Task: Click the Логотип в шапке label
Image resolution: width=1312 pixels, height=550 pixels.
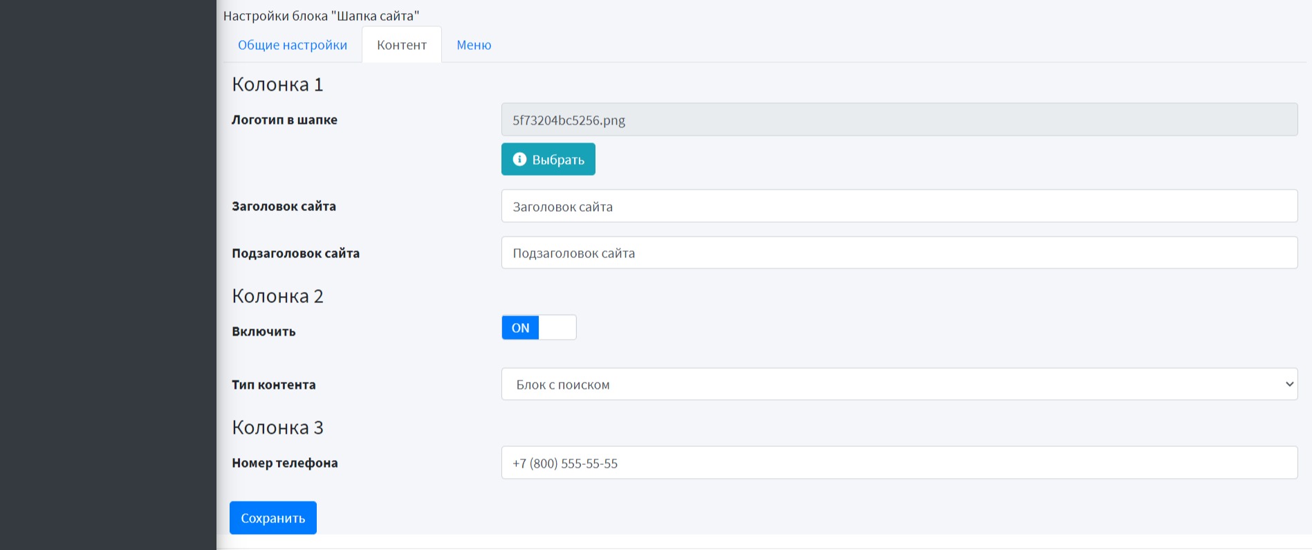Action: [x=284, y=120]
